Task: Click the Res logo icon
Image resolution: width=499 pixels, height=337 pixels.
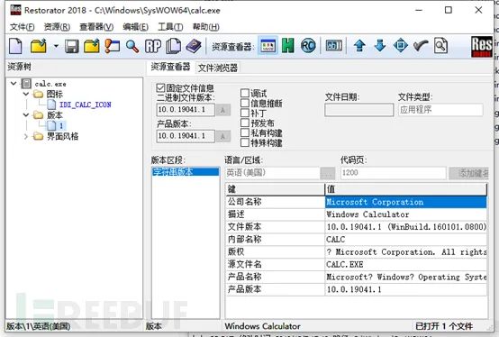Action: (x=482, y=47)
